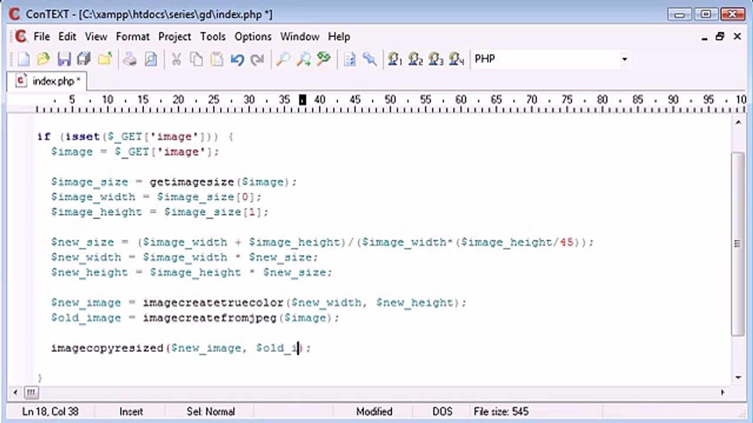Close file using folder-arrow toolbar icon
The height and width of the screenshot is (423, 753).
(105, 59)
